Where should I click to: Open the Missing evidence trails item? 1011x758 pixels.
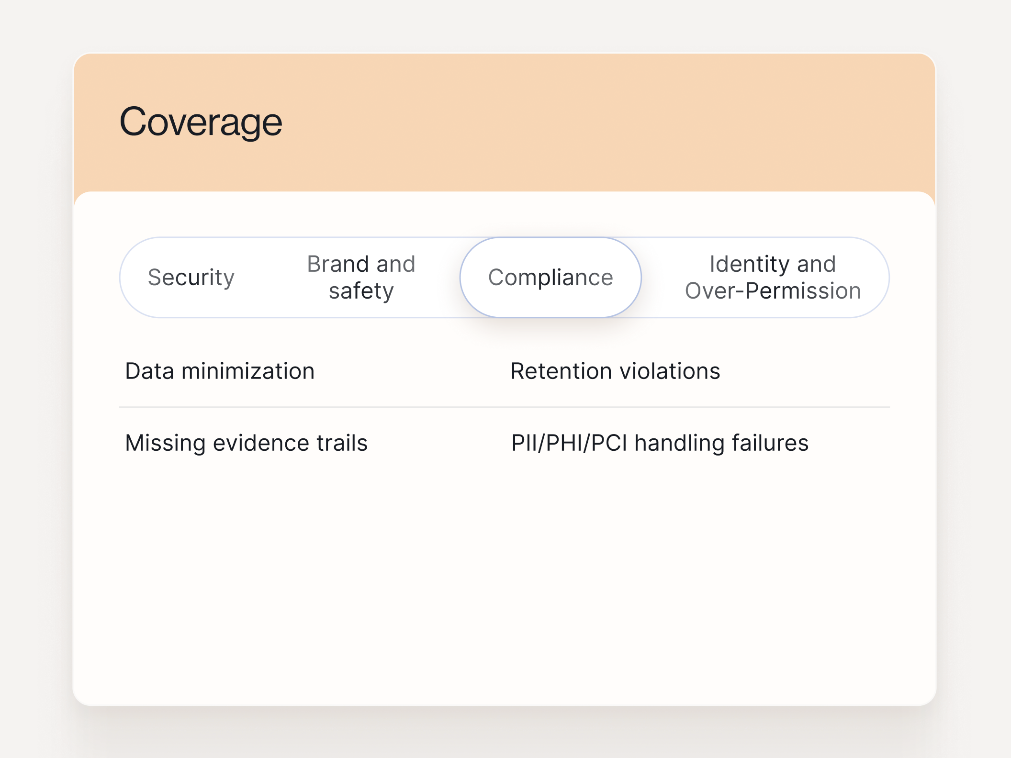(246, 443)
